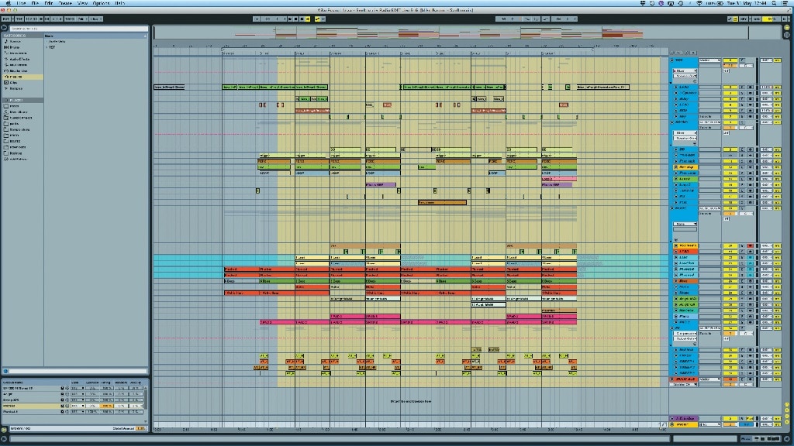This screenshot has width=794, height=446.
Task: Click the Arrangement Record button
Action: tap(302, 19)
